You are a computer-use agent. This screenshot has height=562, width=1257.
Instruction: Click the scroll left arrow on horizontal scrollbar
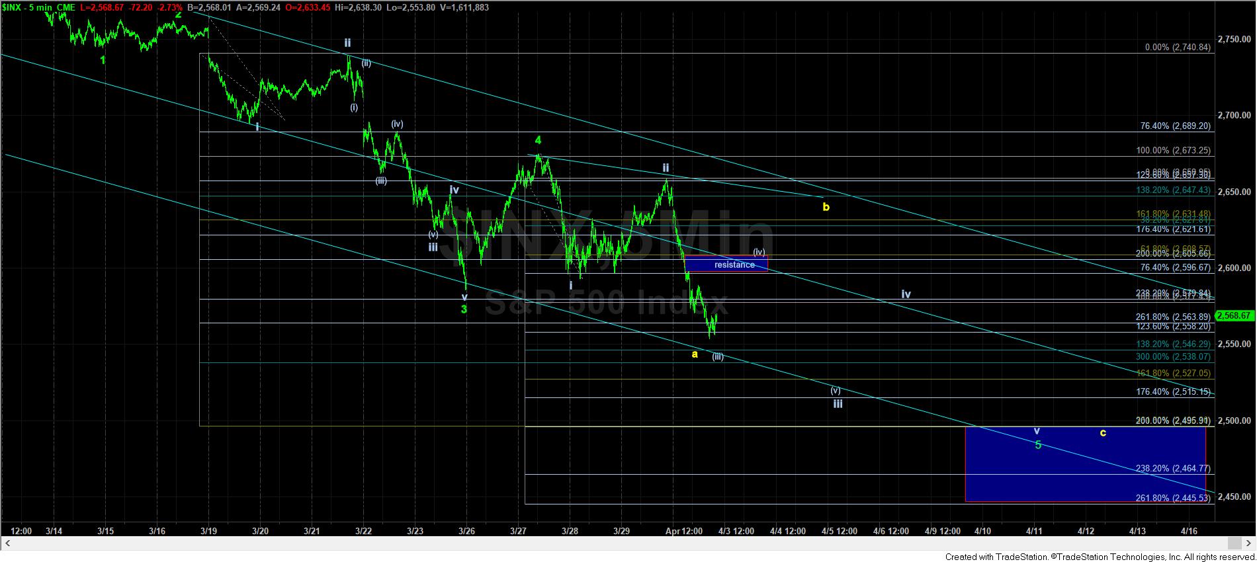(8, 543)
